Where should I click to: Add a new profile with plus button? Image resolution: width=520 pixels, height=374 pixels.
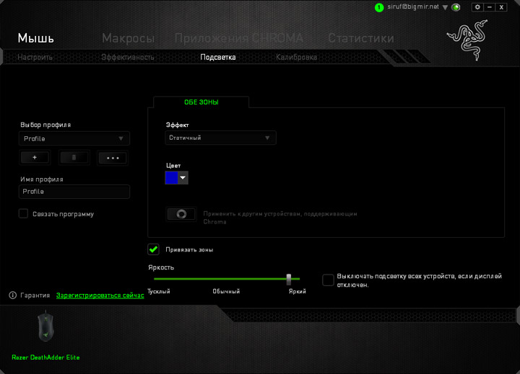click(x=35, y=158)
